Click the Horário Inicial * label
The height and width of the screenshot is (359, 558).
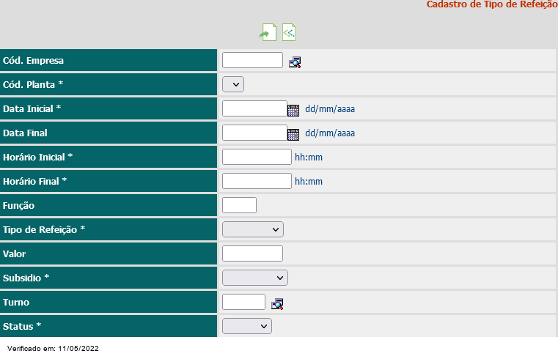coord(37,157)
